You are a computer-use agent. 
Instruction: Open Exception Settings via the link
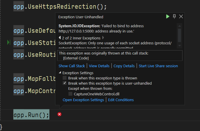[83, 100]
